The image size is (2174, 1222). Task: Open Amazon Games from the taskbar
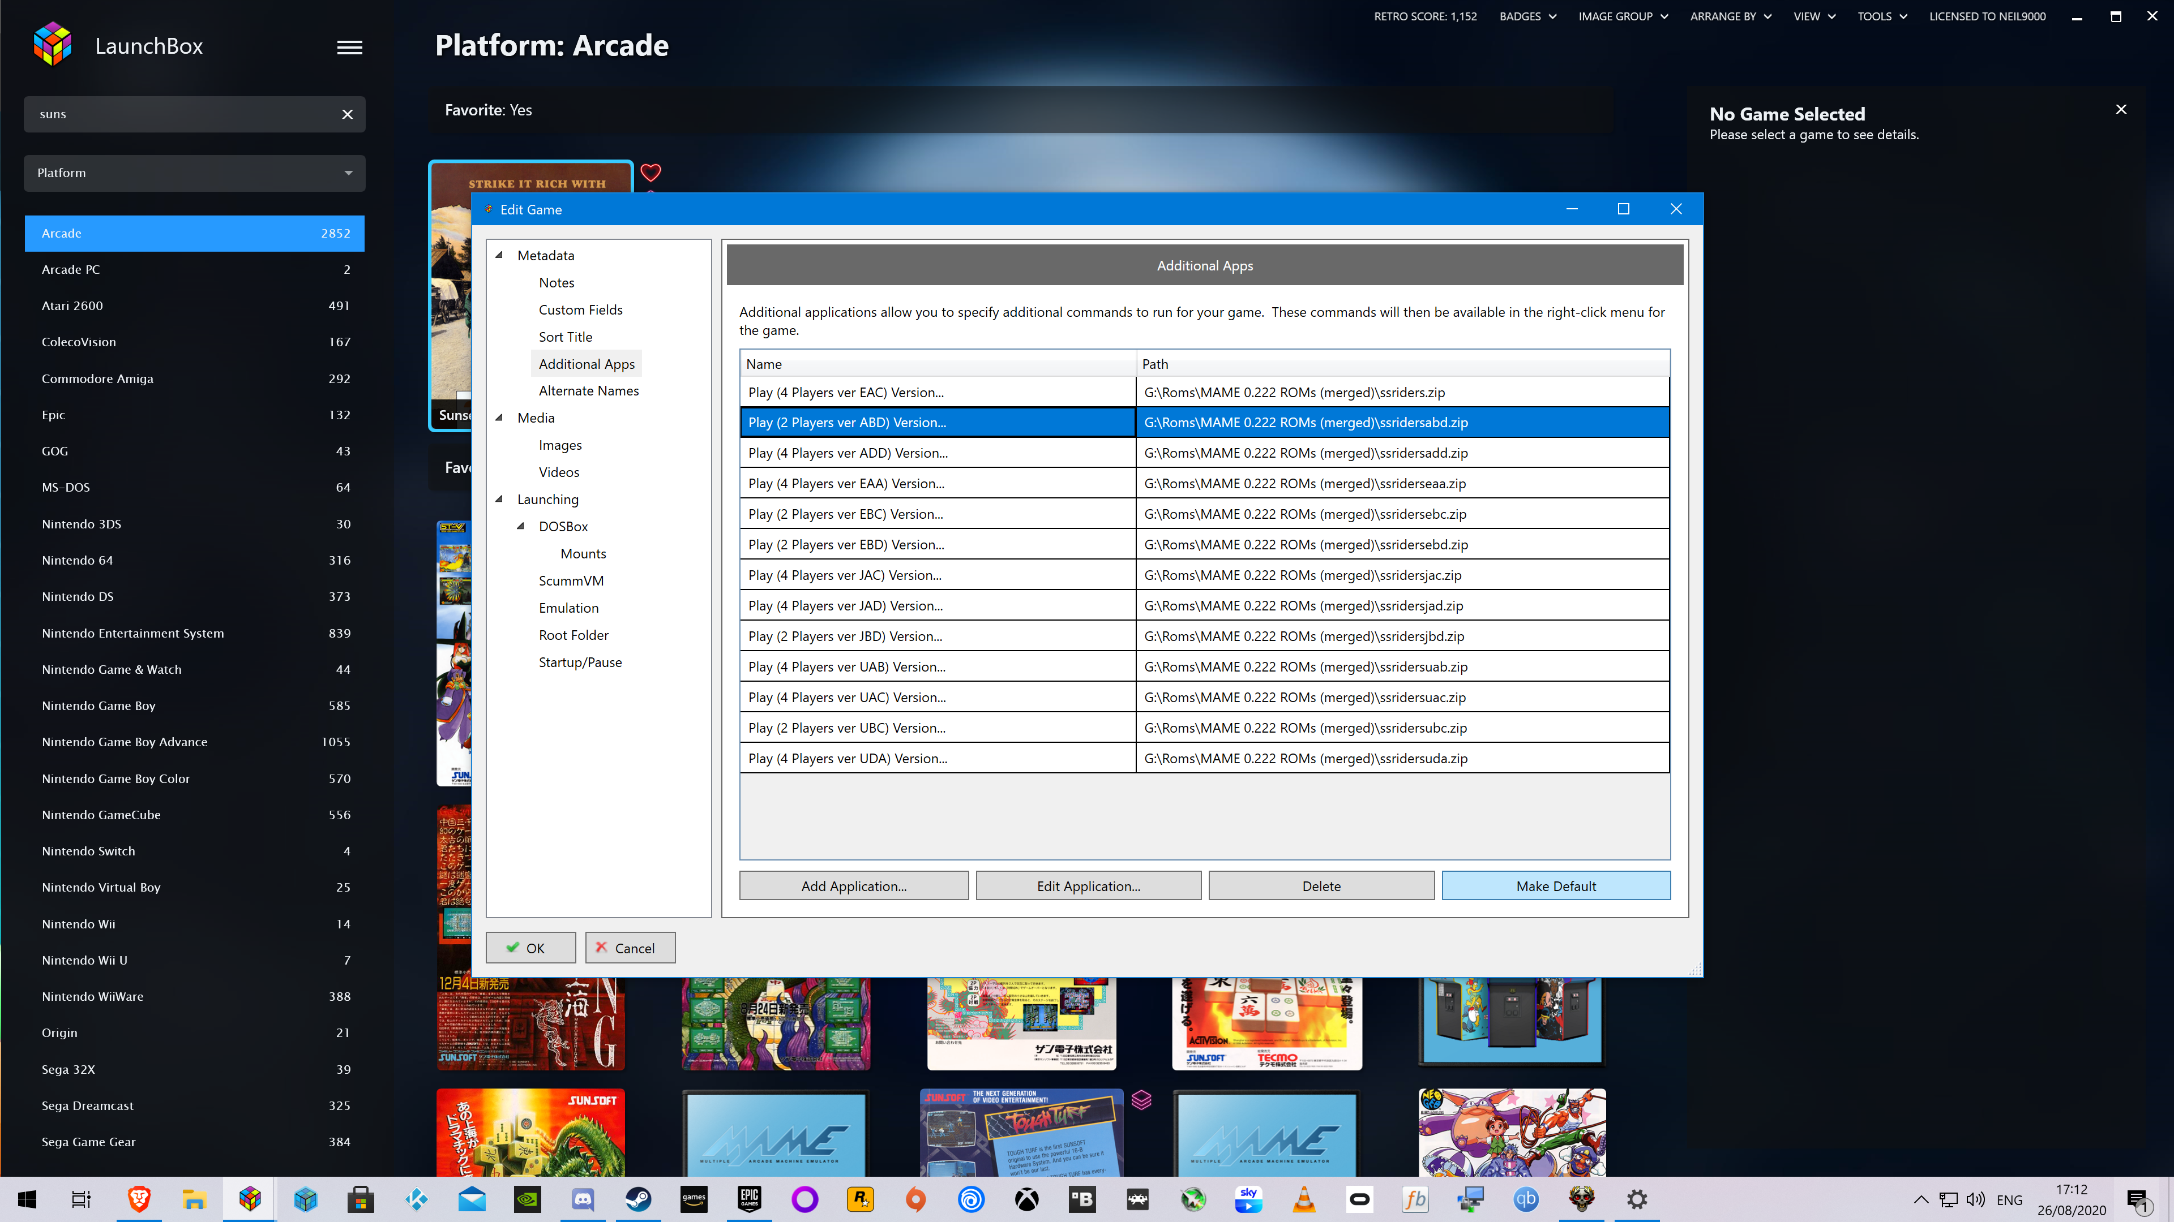[x=694, y=1198]
